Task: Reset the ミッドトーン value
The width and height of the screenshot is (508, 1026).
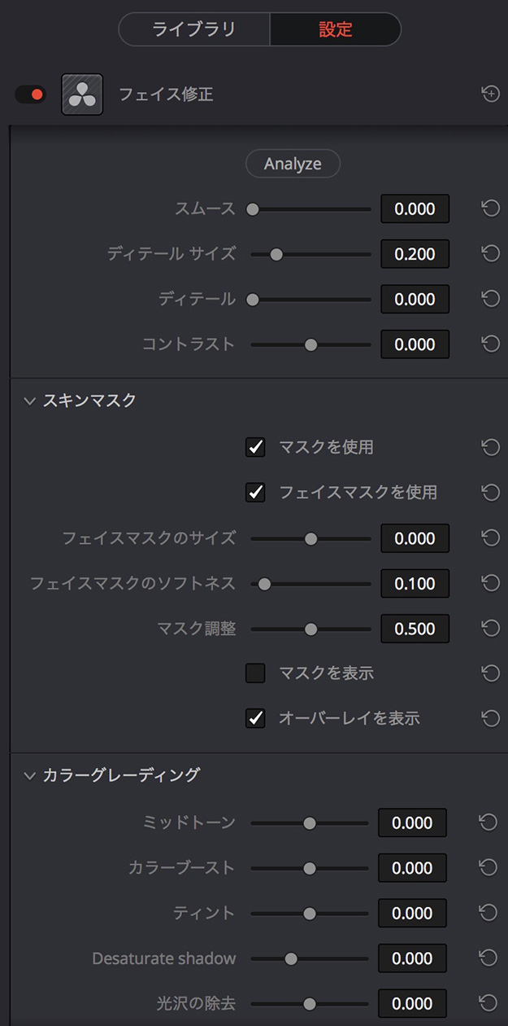Action: [x=488, y=823]
